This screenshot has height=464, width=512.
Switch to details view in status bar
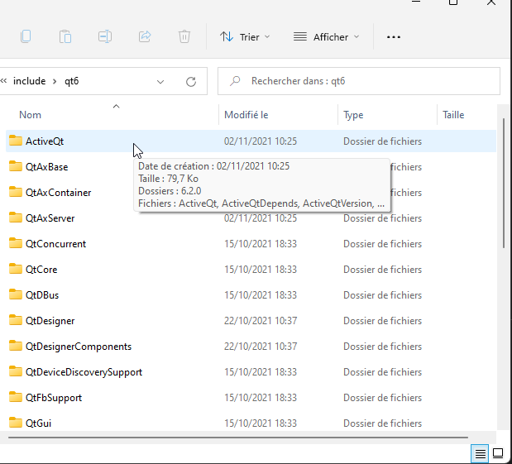(x=480, y=453)
